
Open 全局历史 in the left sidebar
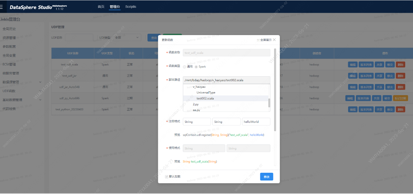(9, 29)
